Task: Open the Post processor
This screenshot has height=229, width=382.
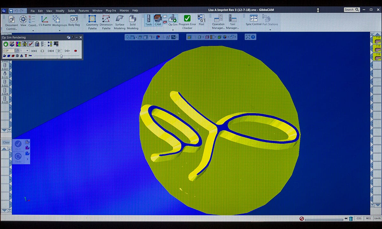Action: pos(202,21)
